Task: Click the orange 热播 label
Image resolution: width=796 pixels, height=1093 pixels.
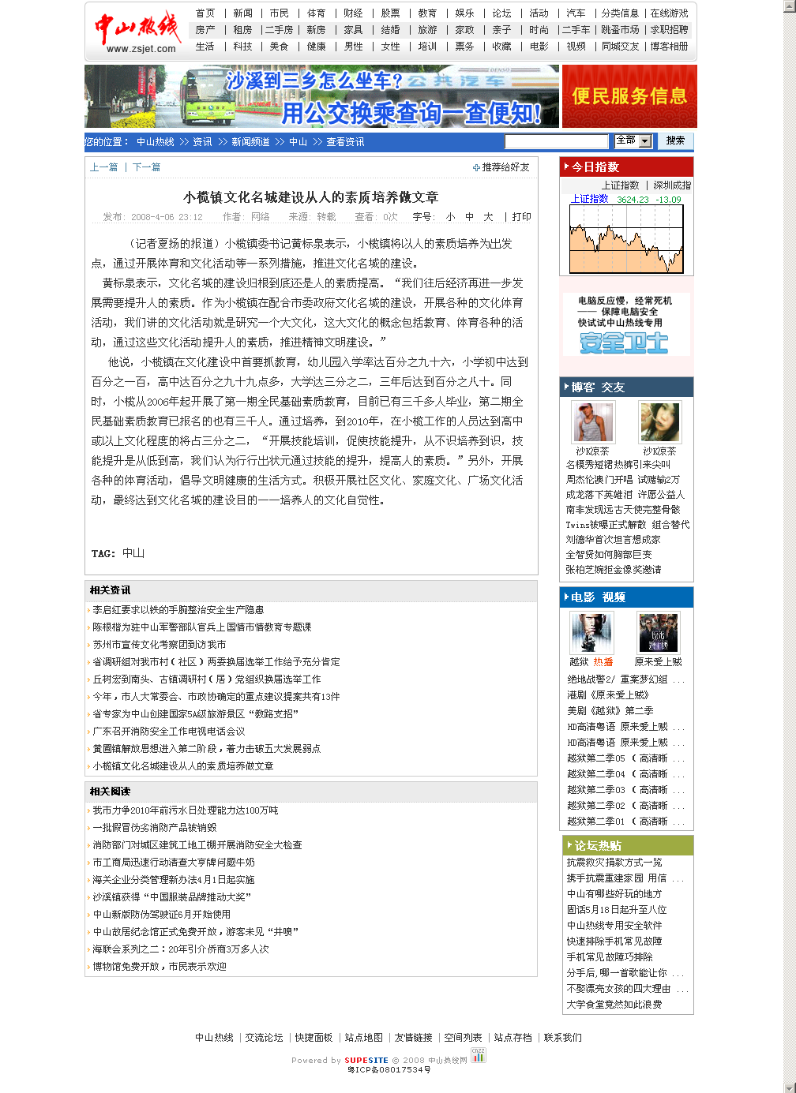Action: point(603,662)
